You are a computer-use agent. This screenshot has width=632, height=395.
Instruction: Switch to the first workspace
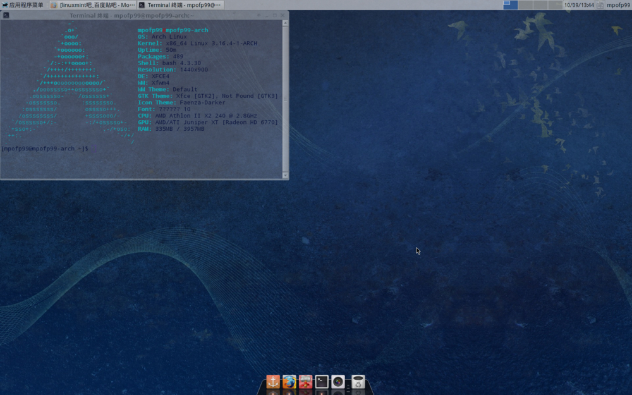pyautogui.click(x=511, y=5)
